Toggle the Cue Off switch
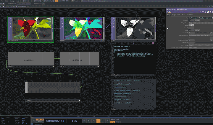The image size is (213, 125). pyautogui.click(x=191, y=30)
